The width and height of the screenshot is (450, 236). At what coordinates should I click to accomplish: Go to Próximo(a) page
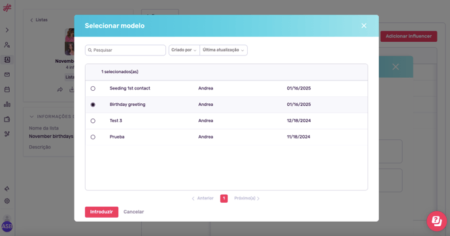(247, 199)
